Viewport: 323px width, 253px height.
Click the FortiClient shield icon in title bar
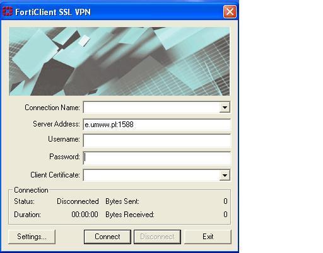[8, 11]
